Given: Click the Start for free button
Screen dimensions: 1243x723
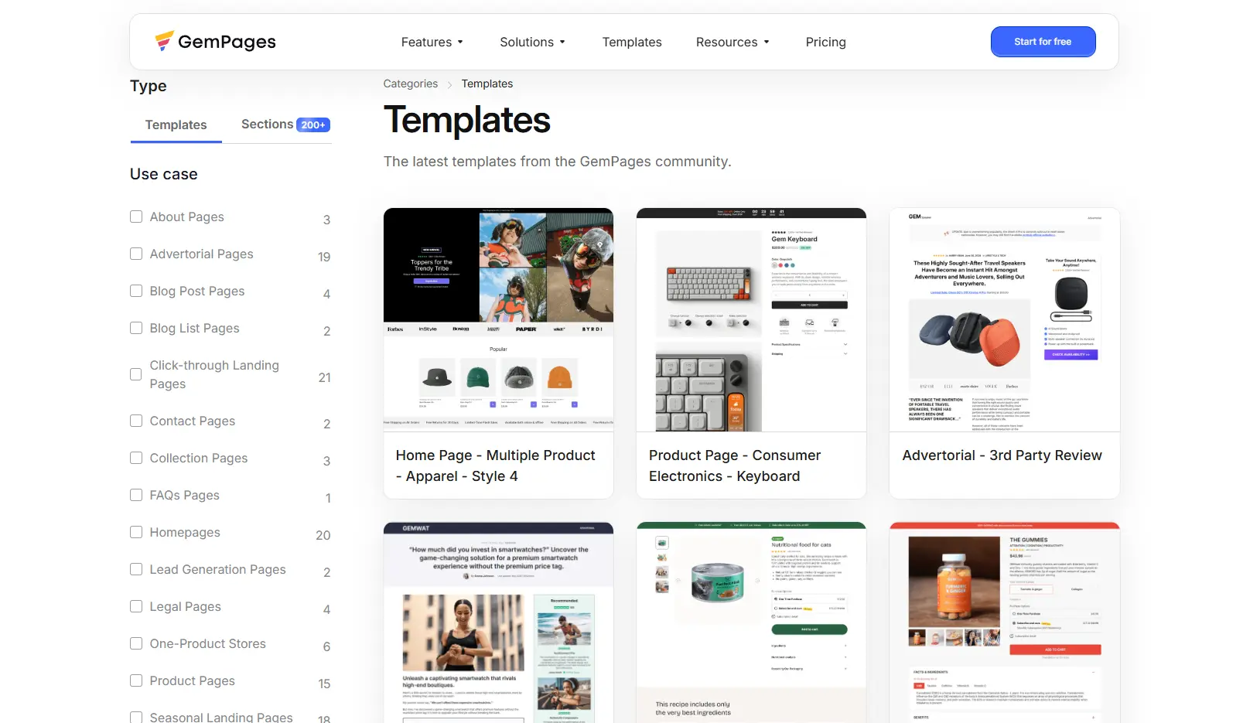Looking at the screenshot, I should coord(1043,42).
